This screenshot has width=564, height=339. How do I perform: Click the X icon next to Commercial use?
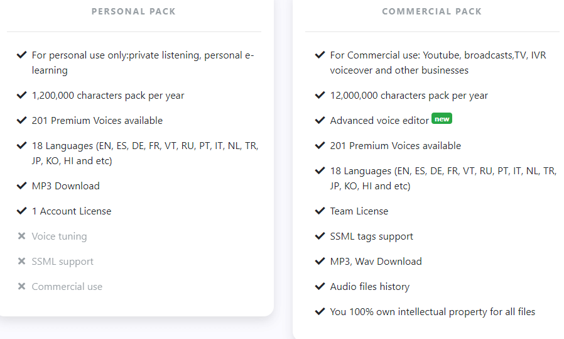pos(21,286)
